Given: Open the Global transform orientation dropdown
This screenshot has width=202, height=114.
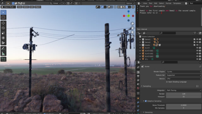Looking at the screenshot, I should (55, 3).
